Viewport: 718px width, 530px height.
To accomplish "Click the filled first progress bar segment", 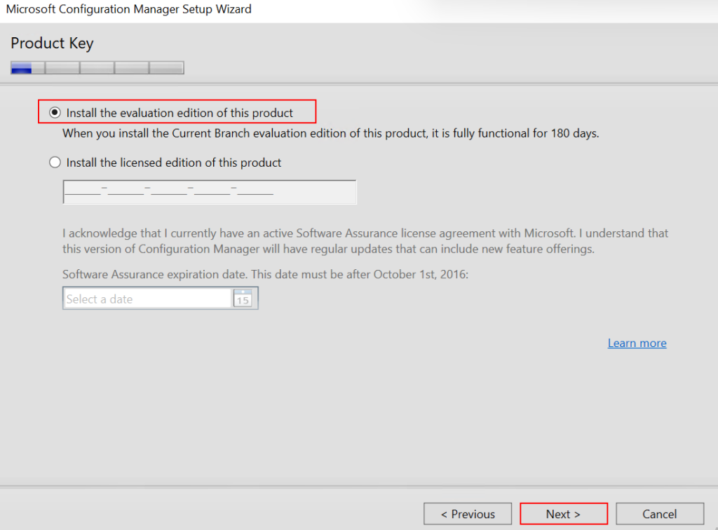I will [x=21, y=68].
